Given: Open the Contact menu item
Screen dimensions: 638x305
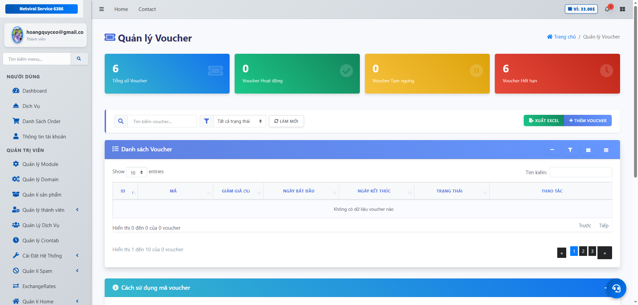Looking at the screenshot, I should click(x=147, y=9).
